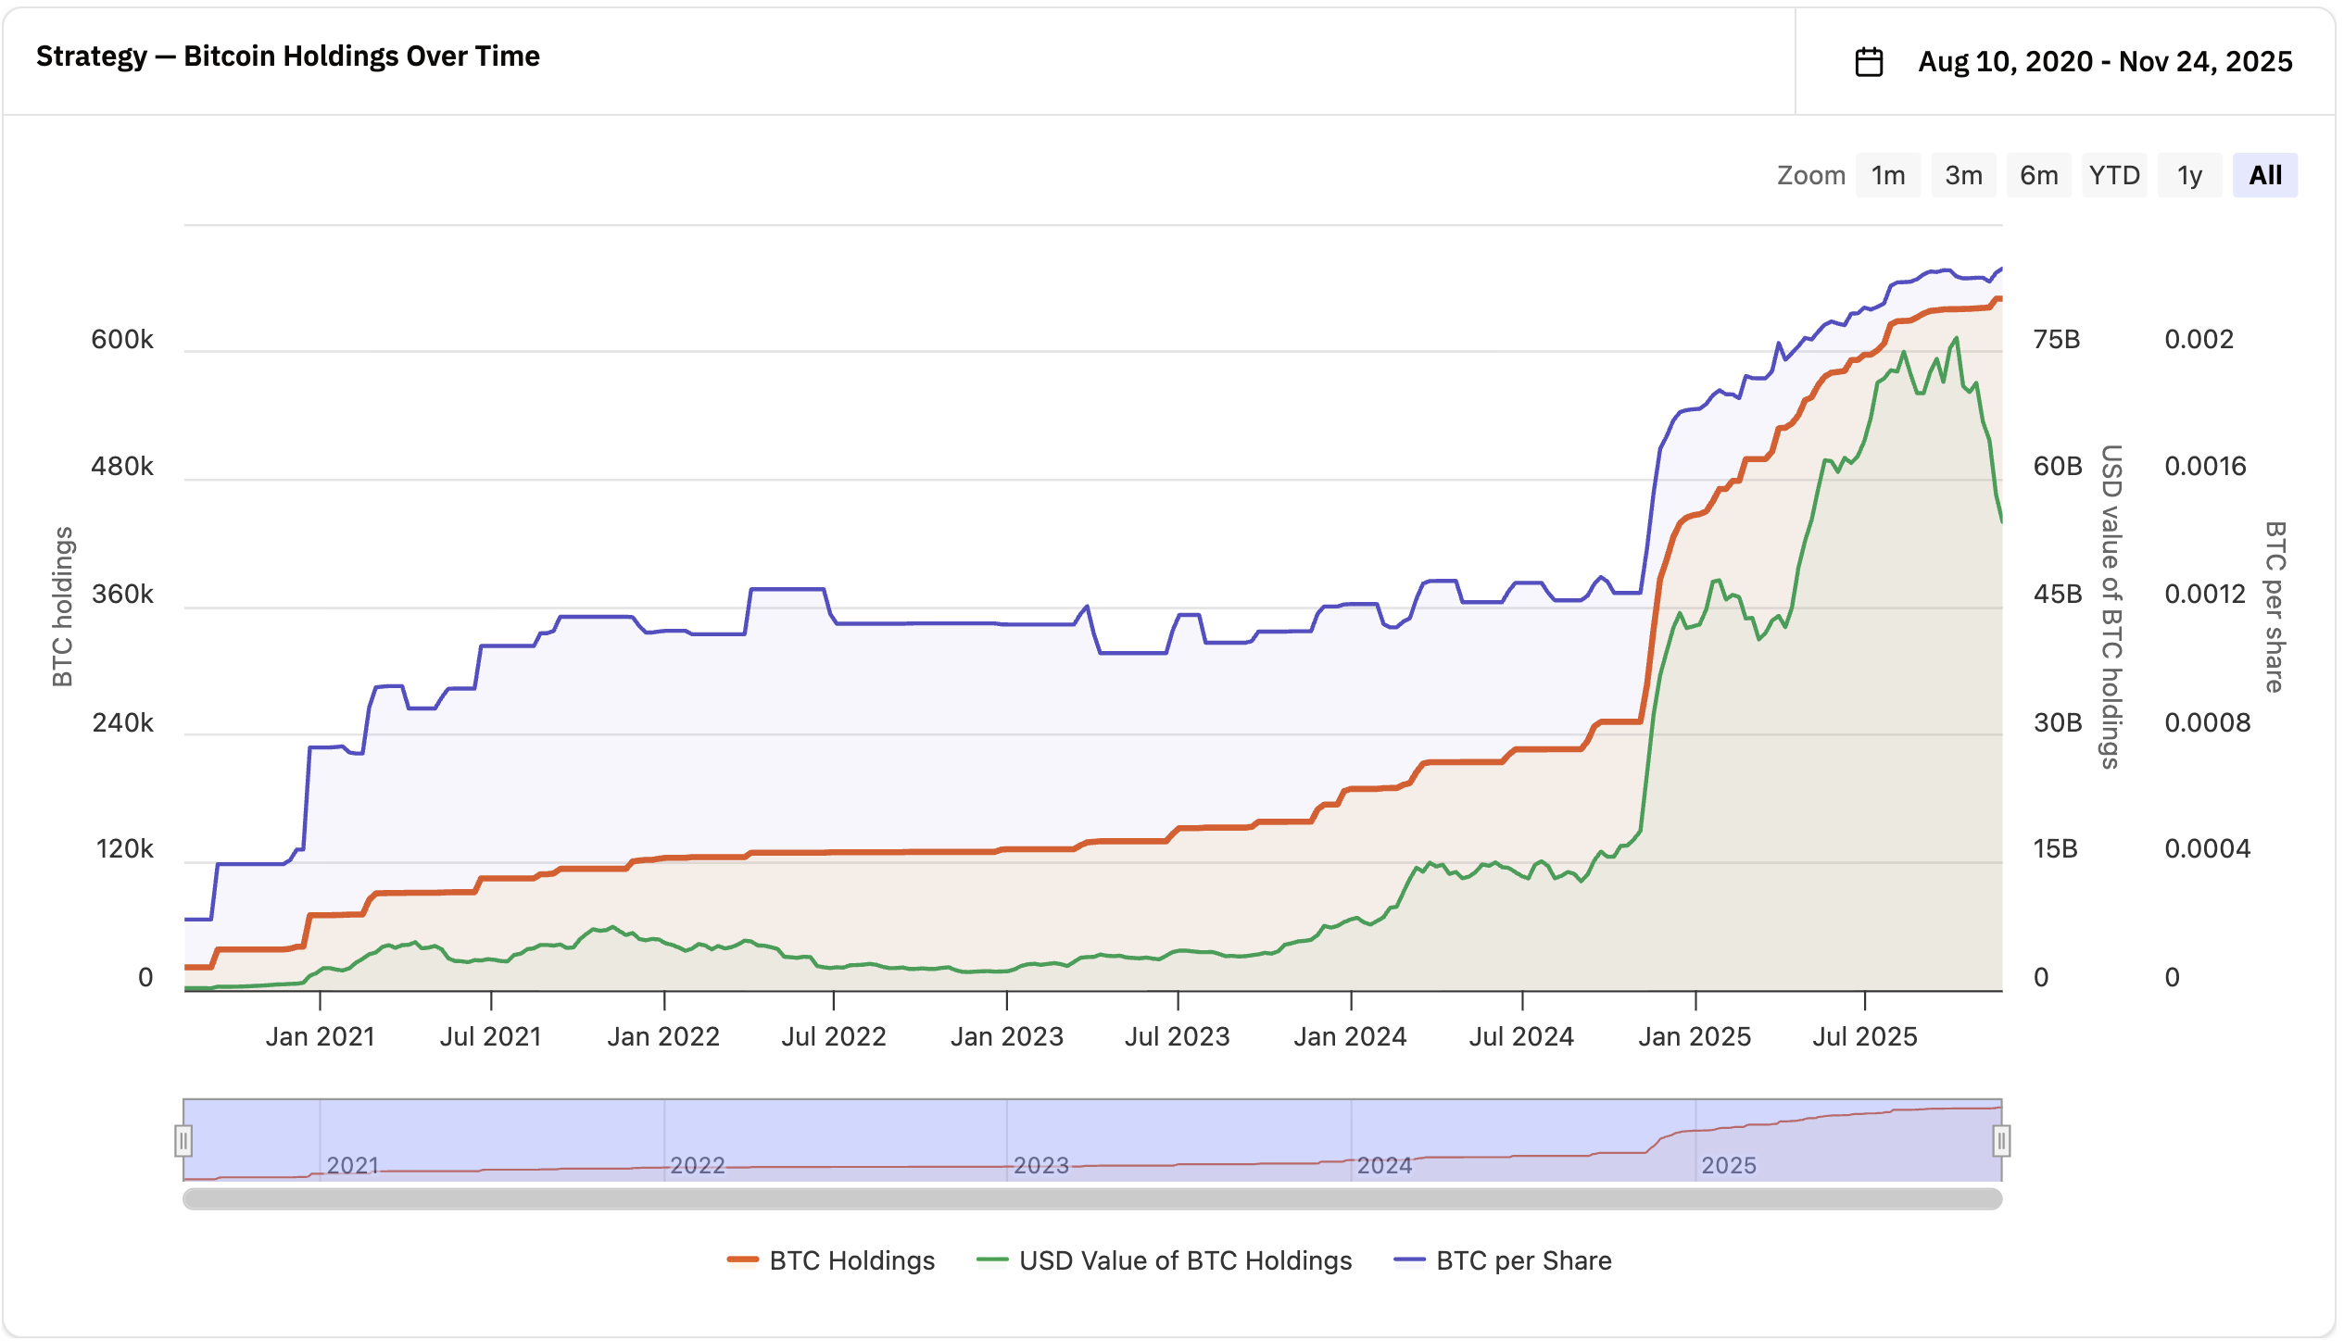This screenshot has width=2344, height=1341.
Task: Select the 6m zoom option
Action: tap(2039, 174)
